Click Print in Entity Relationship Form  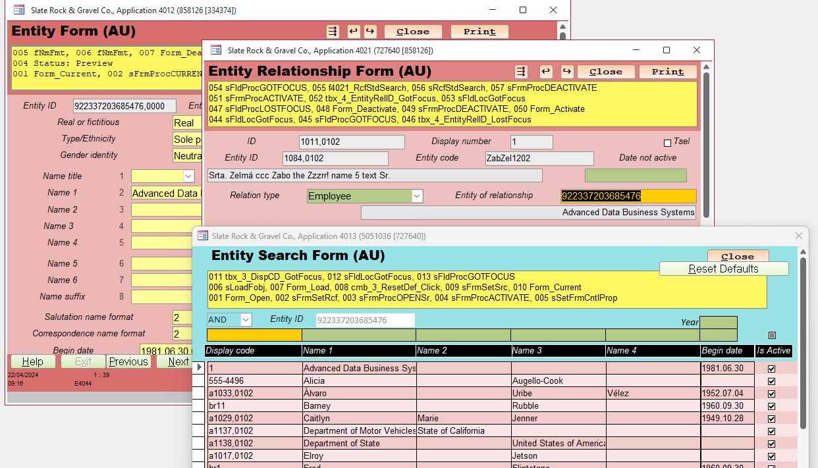pos(667,72)
